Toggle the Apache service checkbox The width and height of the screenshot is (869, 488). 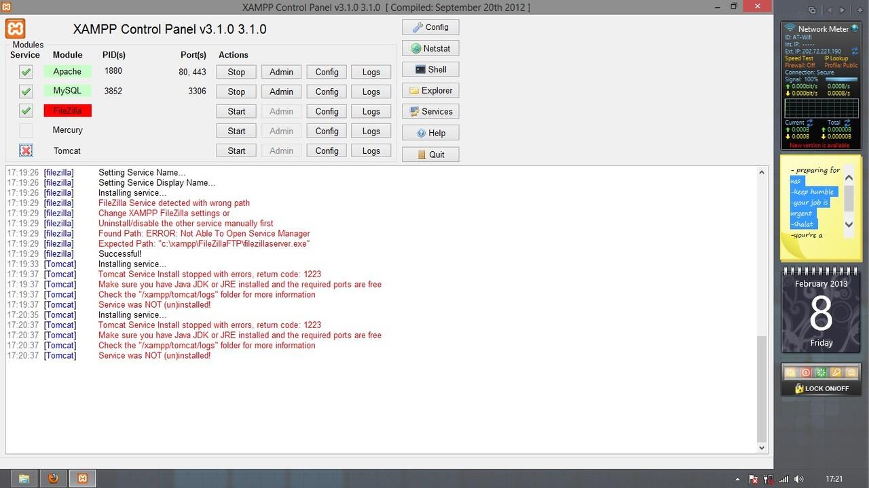pos(26,72)
